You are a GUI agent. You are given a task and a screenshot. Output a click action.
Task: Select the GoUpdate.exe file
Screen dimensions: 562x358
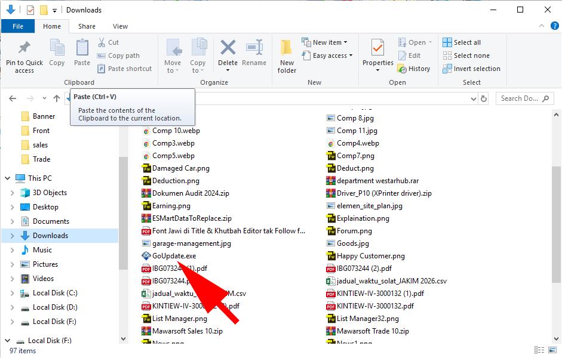pos(174,256)
